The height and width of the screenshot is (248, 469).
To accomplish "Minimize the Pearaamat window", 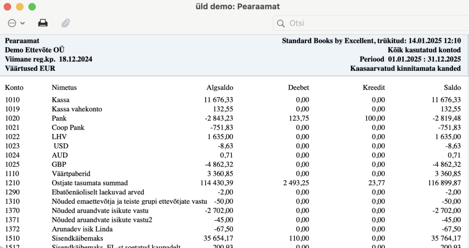I will pos(20,6).
